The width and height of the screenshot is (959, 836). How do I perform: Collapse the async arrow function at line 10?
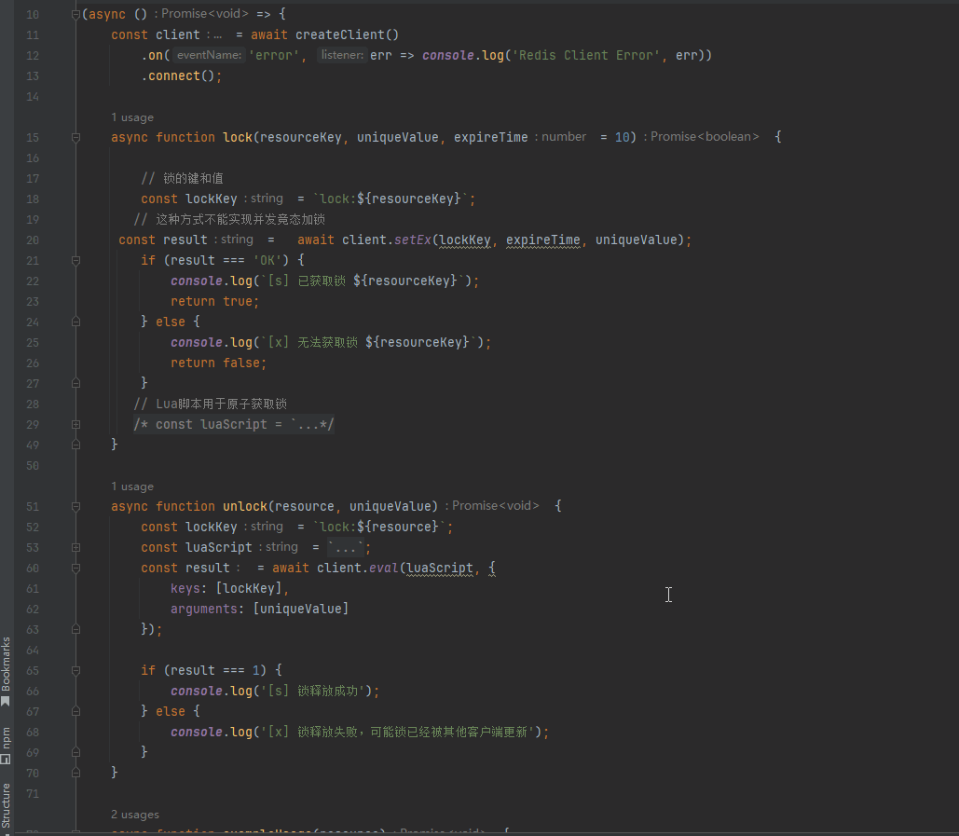[x=75, y=14]
